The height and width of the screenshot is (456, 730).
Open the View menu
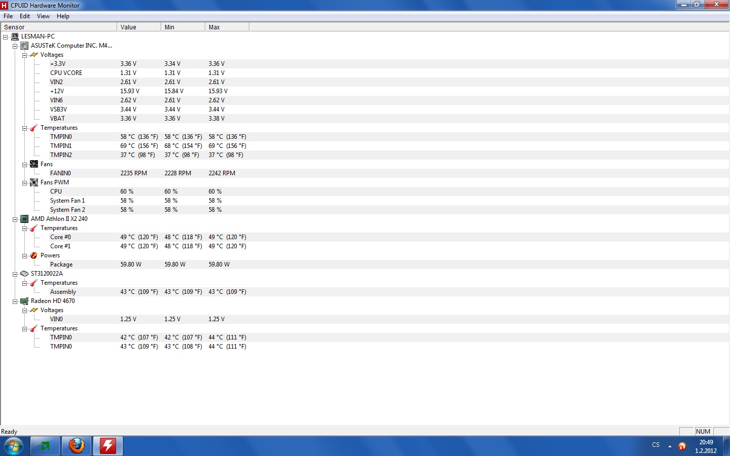43,16
